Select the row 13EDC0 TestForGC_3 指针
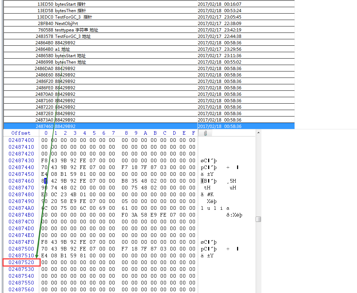 click(149, 17)
